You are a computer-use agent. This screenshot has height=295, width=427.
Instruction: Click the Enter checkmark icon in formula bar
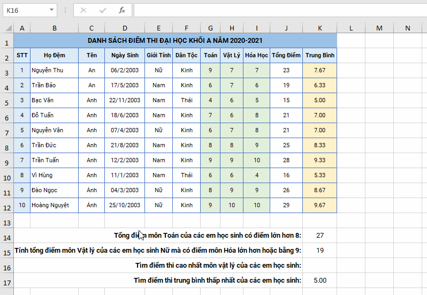click(103, 10)
